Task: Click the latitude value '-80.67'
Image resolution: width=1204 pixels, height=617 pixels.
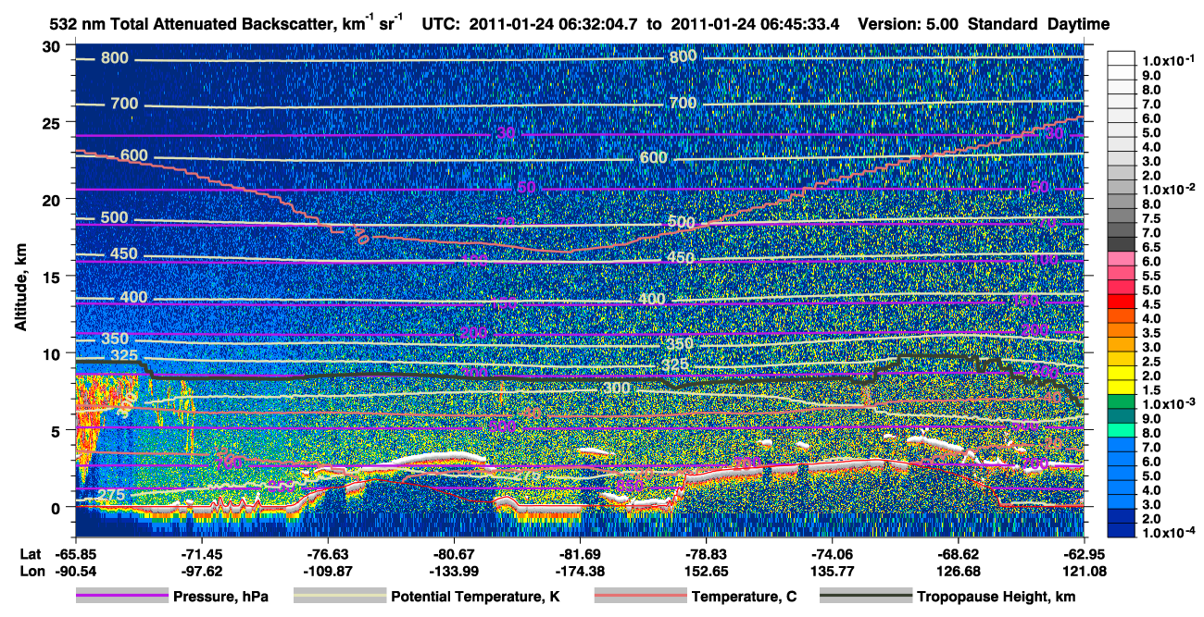Action: 455,555
